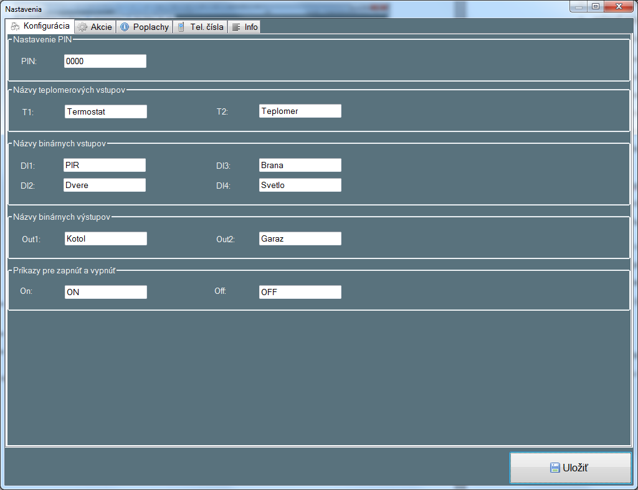Click the T2: label
This screenshot has width=638, height=490.
pos(222,111)
